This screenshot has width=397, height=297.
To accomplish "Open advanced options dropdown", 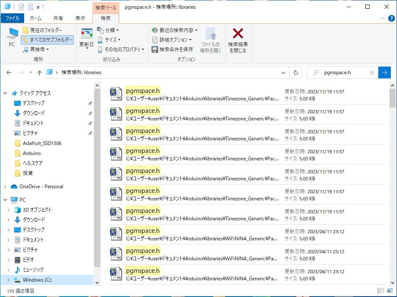I will pyautogui.click(x=172, y=40).
